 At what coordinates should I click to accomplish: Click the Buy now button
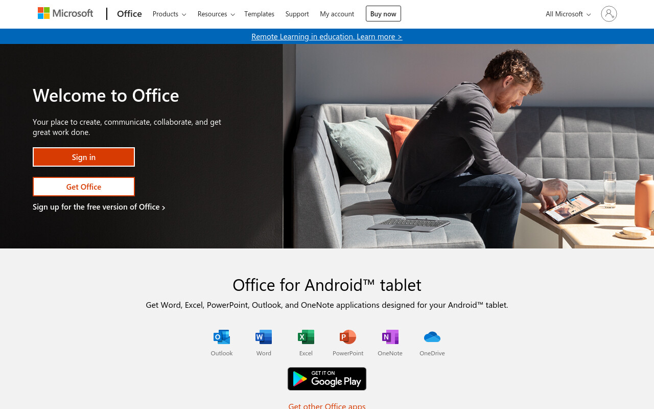tap(383, 14)
